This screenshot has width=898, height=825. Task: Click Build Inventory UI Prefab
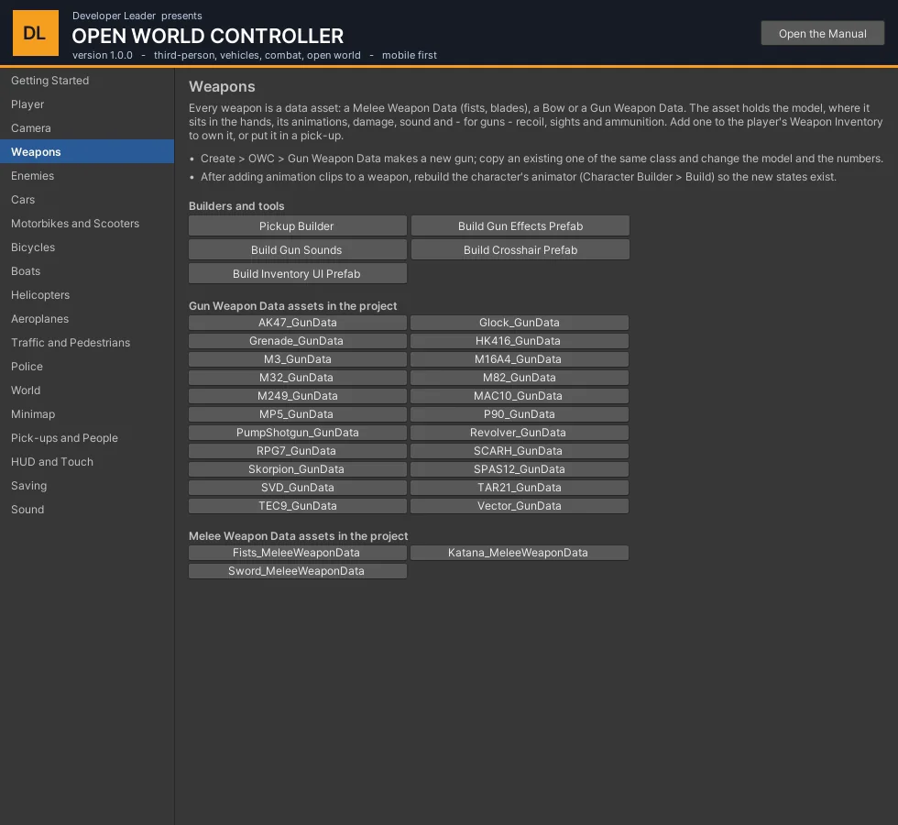298,274
